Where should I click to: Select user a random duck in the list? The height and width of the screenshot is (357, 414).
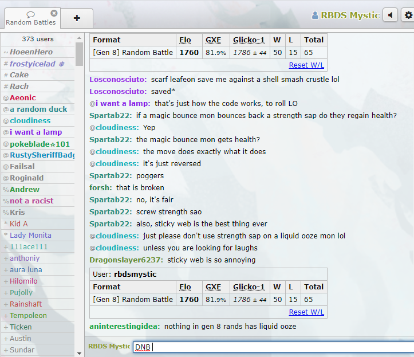pos(38,109)
